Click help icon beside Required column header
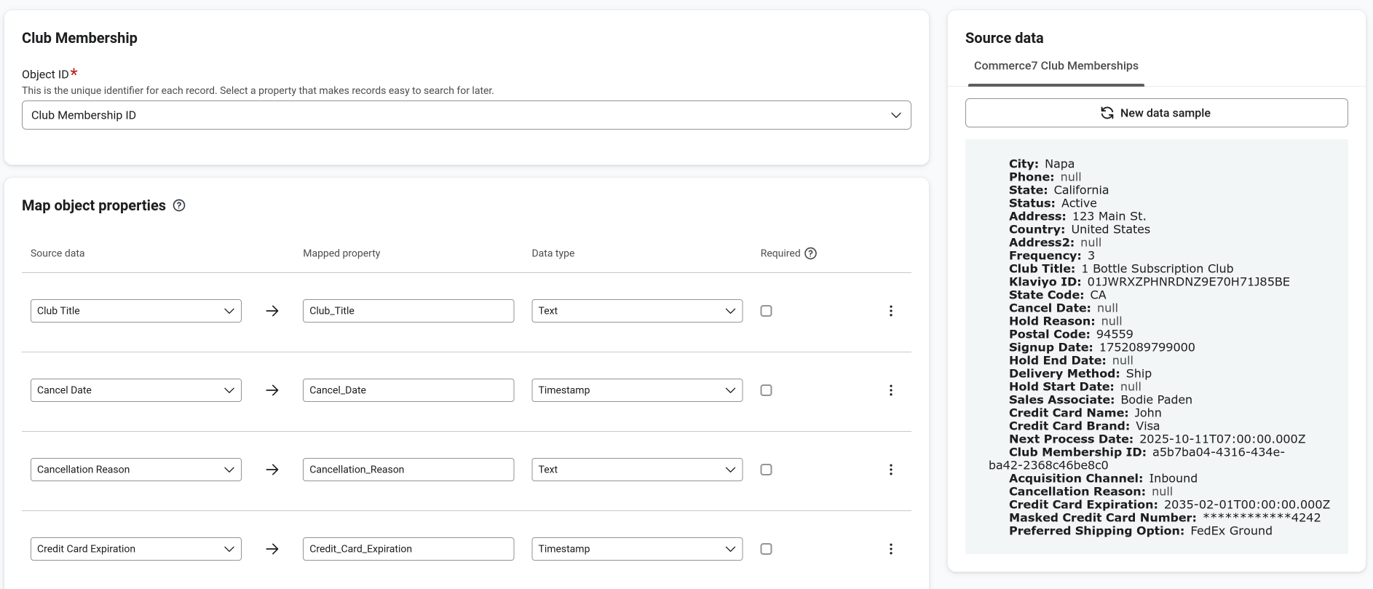 [810, 253]
